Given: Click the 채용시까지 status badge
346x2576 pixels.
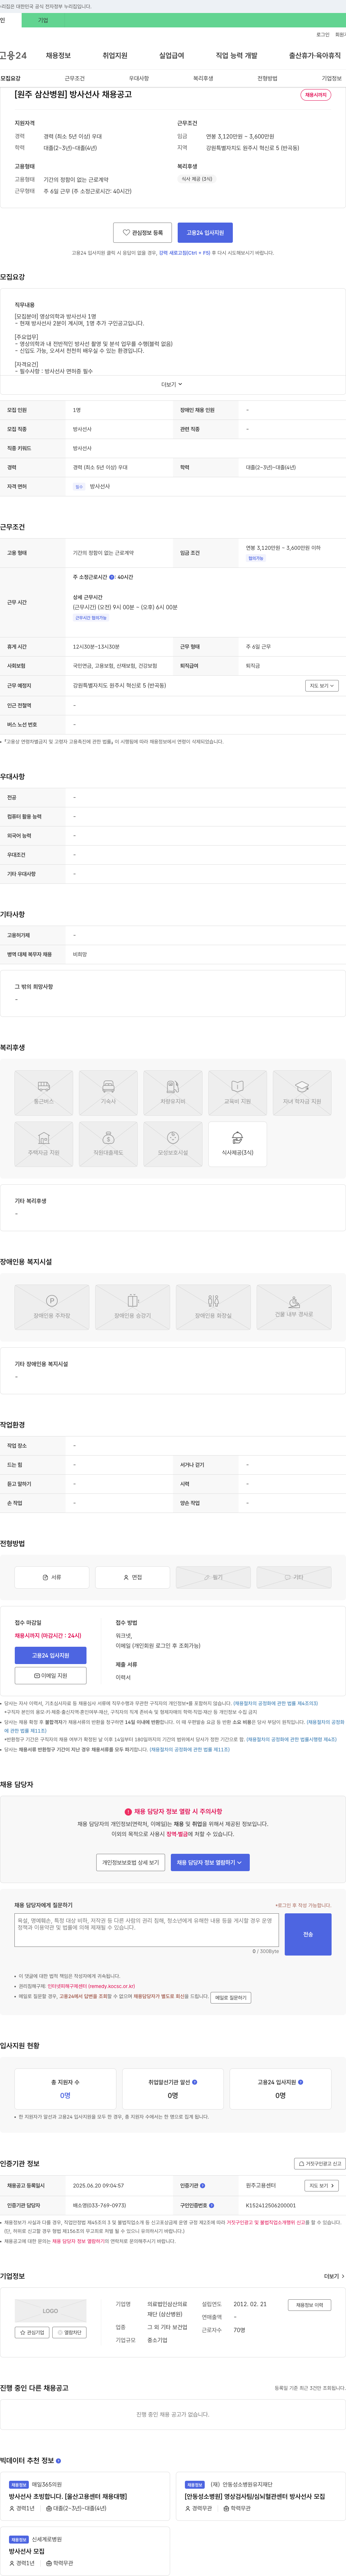Looking at the screenshot, I should click(316, 95).
